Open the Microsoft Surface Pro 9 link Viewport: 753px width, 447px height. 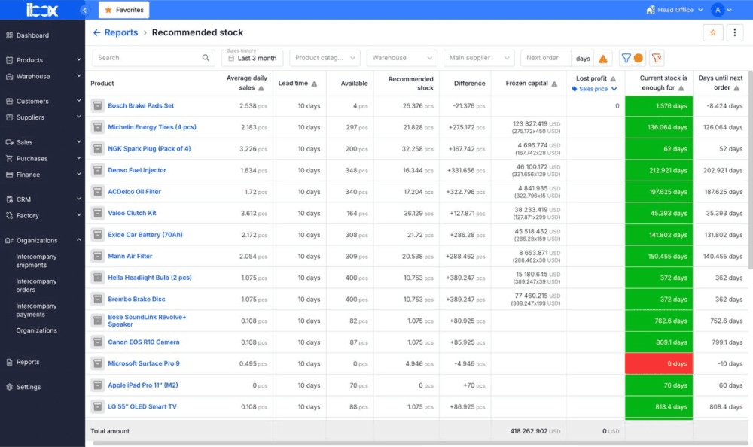144,363
